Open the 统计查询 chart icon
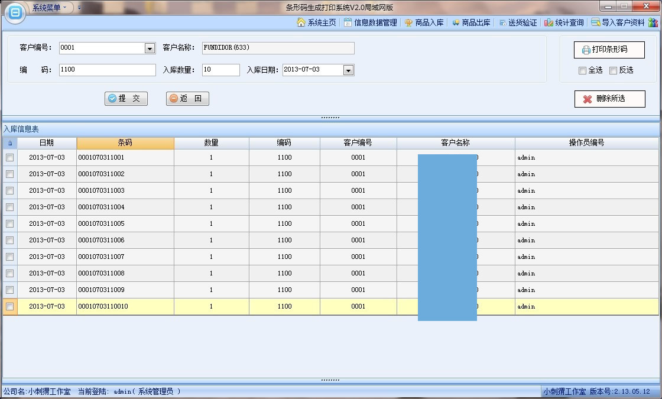 549,22
